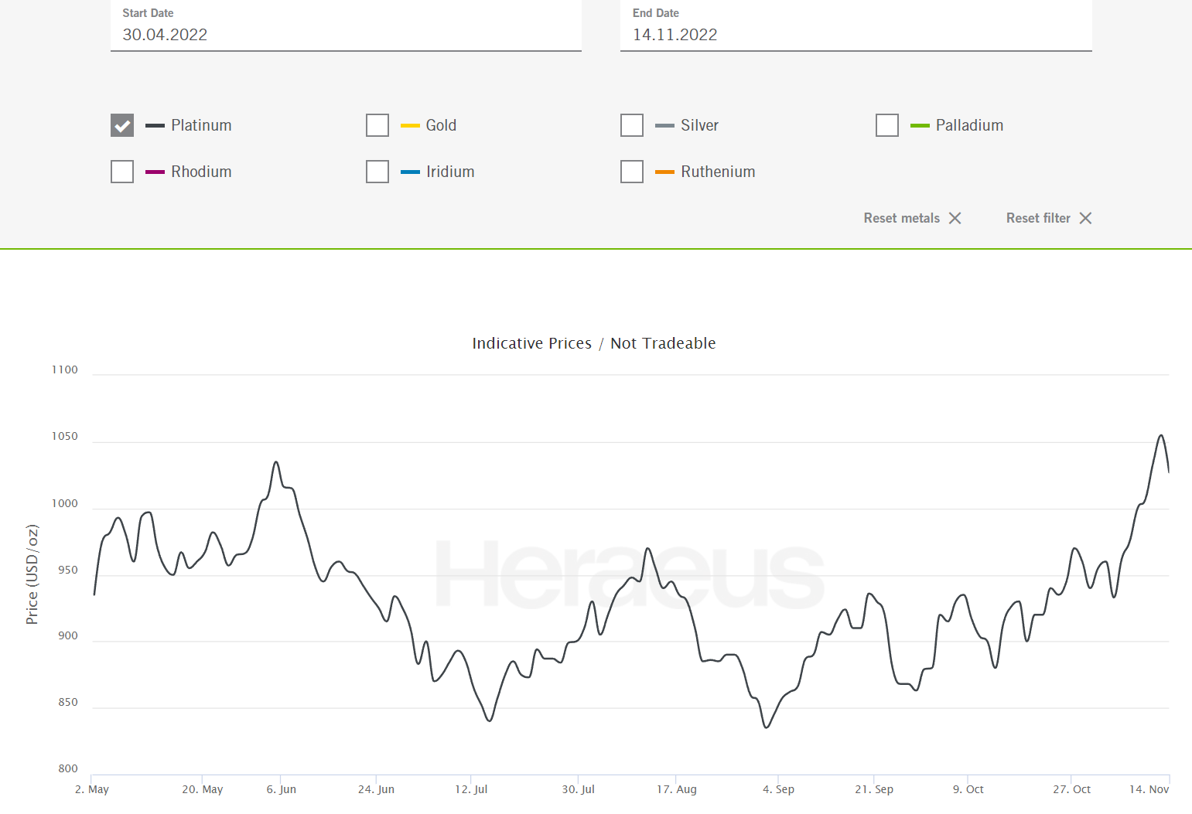Click the Silver label text
Screen dimensions: 1192x814
click(699, 125)
